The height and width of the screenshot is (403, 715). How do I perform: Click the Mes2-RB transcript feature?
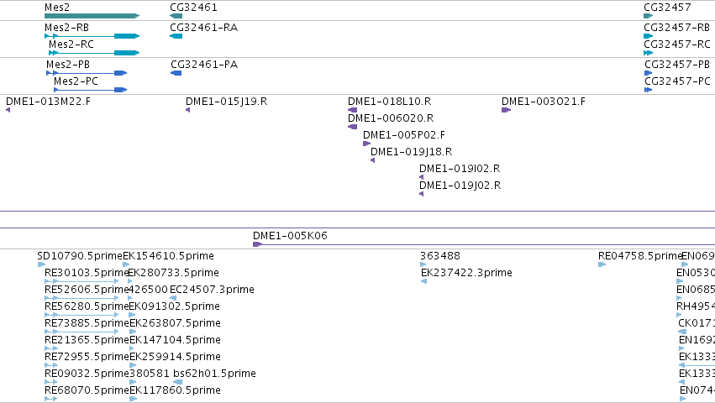tap(92, 36)
